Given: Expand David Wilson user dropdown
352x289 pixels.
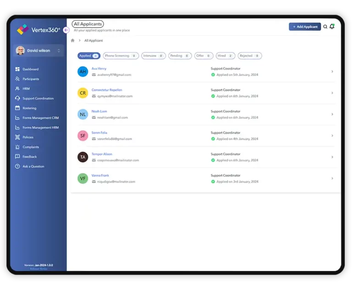Looking at the screenshot, I should pos(59,50).
